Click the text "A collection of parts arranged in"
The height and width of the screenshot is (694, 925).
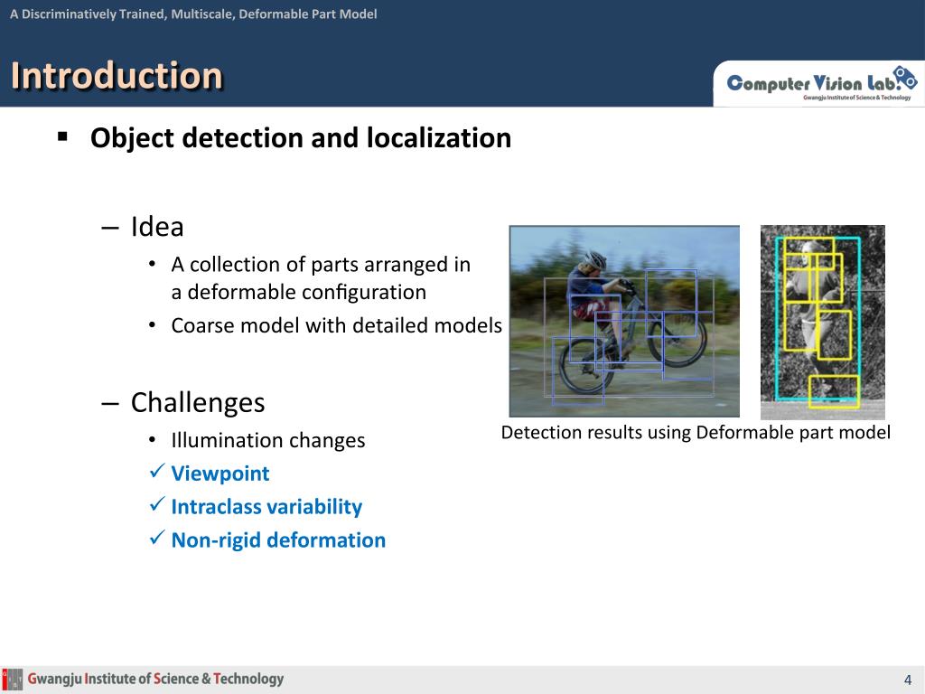(x=321, y=265)
